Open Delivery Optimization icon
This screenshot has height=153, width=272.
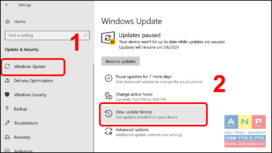tap(7, 81)
